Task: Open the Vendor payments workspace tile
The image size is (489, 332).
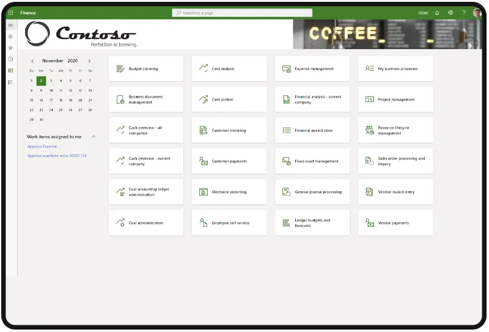Action: [x=395, y=223]
